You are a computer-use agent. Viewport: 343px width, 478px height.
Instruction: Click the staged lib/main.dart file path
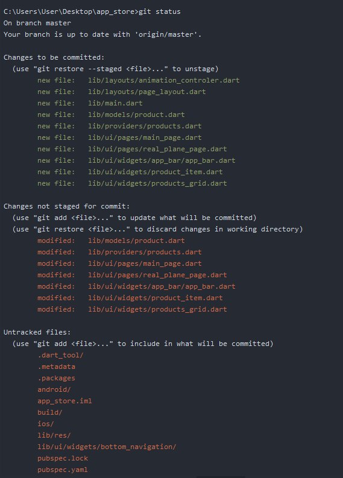(115, 103)
